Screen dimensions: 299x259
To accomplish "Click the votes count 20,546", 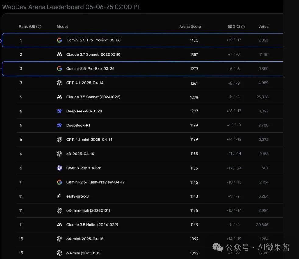I will pos(262,225).
